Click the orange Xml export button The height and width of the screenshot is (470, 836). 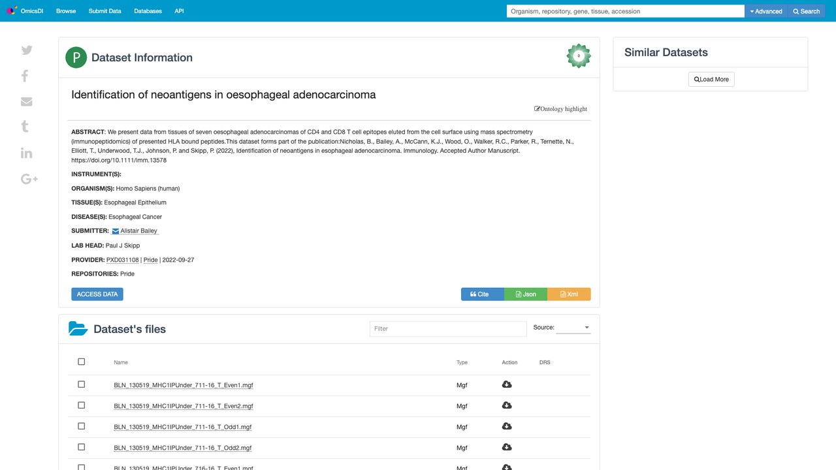pos(569,294)
